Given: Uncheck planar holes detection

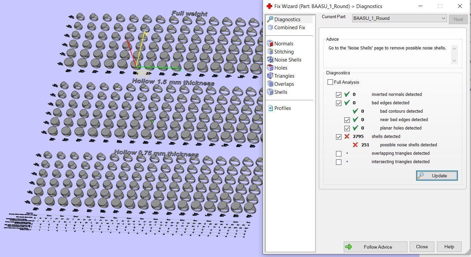Looking at the screenshot, I should point(347,128).
